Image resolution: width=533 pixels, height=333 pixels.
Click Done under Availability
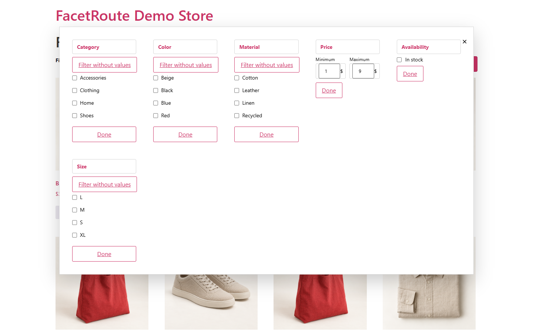[x=410, y=74]
